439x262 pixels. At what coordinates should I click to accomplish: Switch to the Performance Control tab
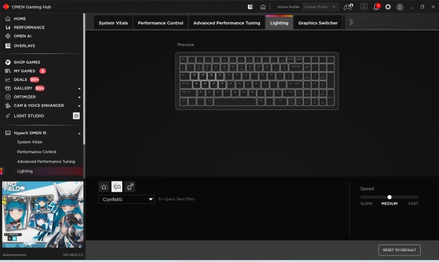click(x=161, y=23)
